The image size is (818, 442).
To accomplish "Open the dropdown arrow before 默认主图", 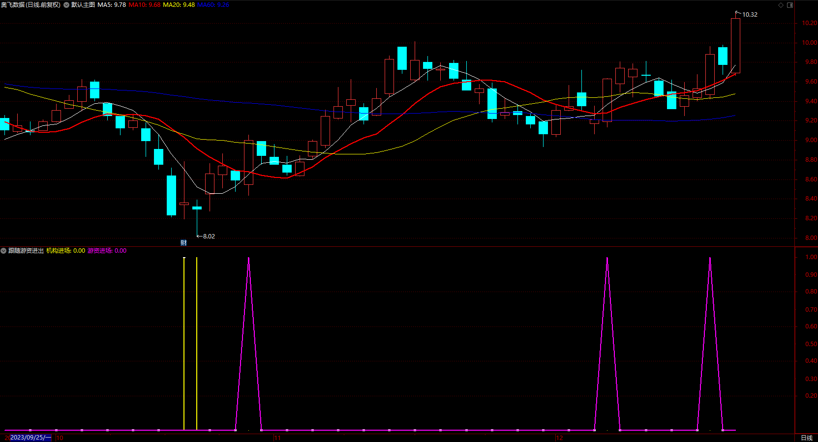I will click(x=66, y=5).
